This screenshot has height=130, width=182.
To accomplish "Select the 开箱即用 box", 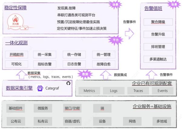I will click(x=17, y=55).
